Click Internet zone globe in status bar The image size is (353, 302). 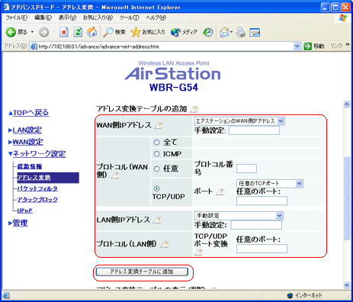pos(290,295)
